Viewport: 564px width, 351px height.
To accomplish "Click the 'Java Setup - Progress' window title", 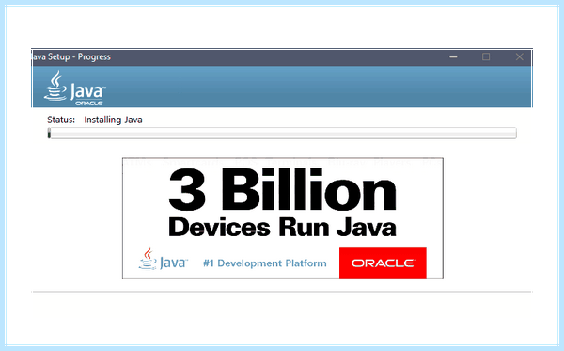I will [71, 56].
